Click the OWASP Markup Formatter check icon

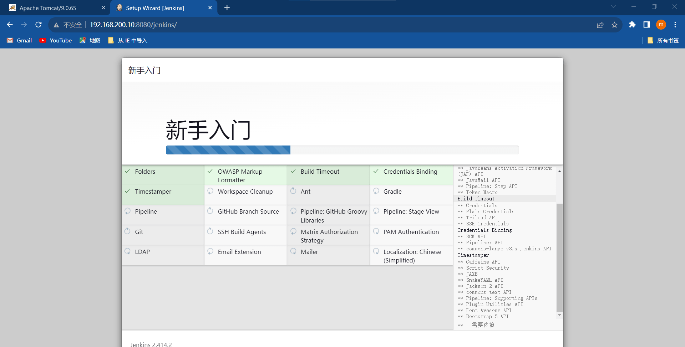(210, 171)
